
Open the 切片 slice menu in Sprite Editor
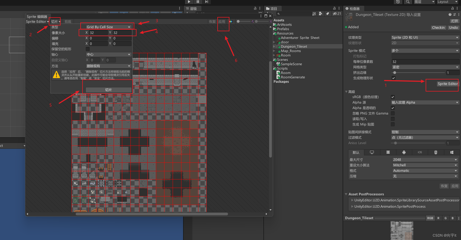coord(56,22)
